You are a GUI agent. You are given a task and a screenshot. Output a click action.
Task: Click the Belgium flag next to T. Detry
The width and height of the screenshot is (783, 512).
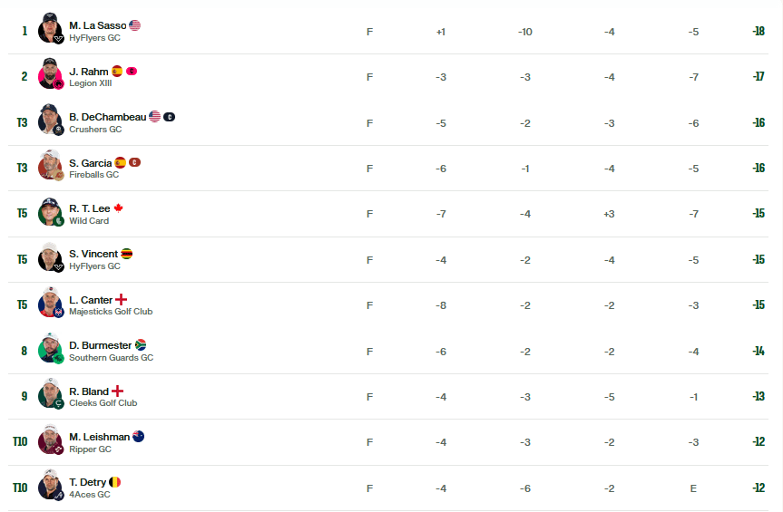tap(115, 482)
